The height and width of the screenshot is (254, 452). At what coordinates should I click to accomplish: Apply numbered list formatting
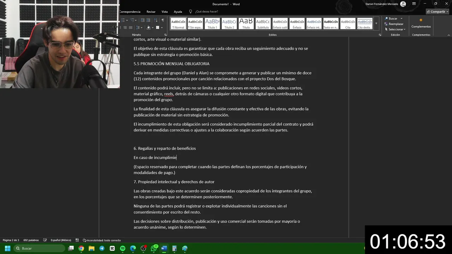point(123,20)
